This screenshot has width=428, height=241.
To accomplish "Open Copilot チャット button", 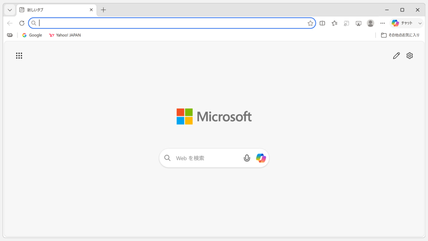I will point(403,23).
